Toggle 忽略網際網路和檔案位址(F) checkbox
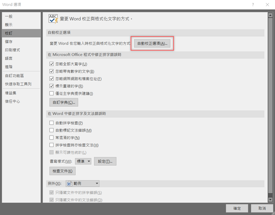 tap(51, 79)
